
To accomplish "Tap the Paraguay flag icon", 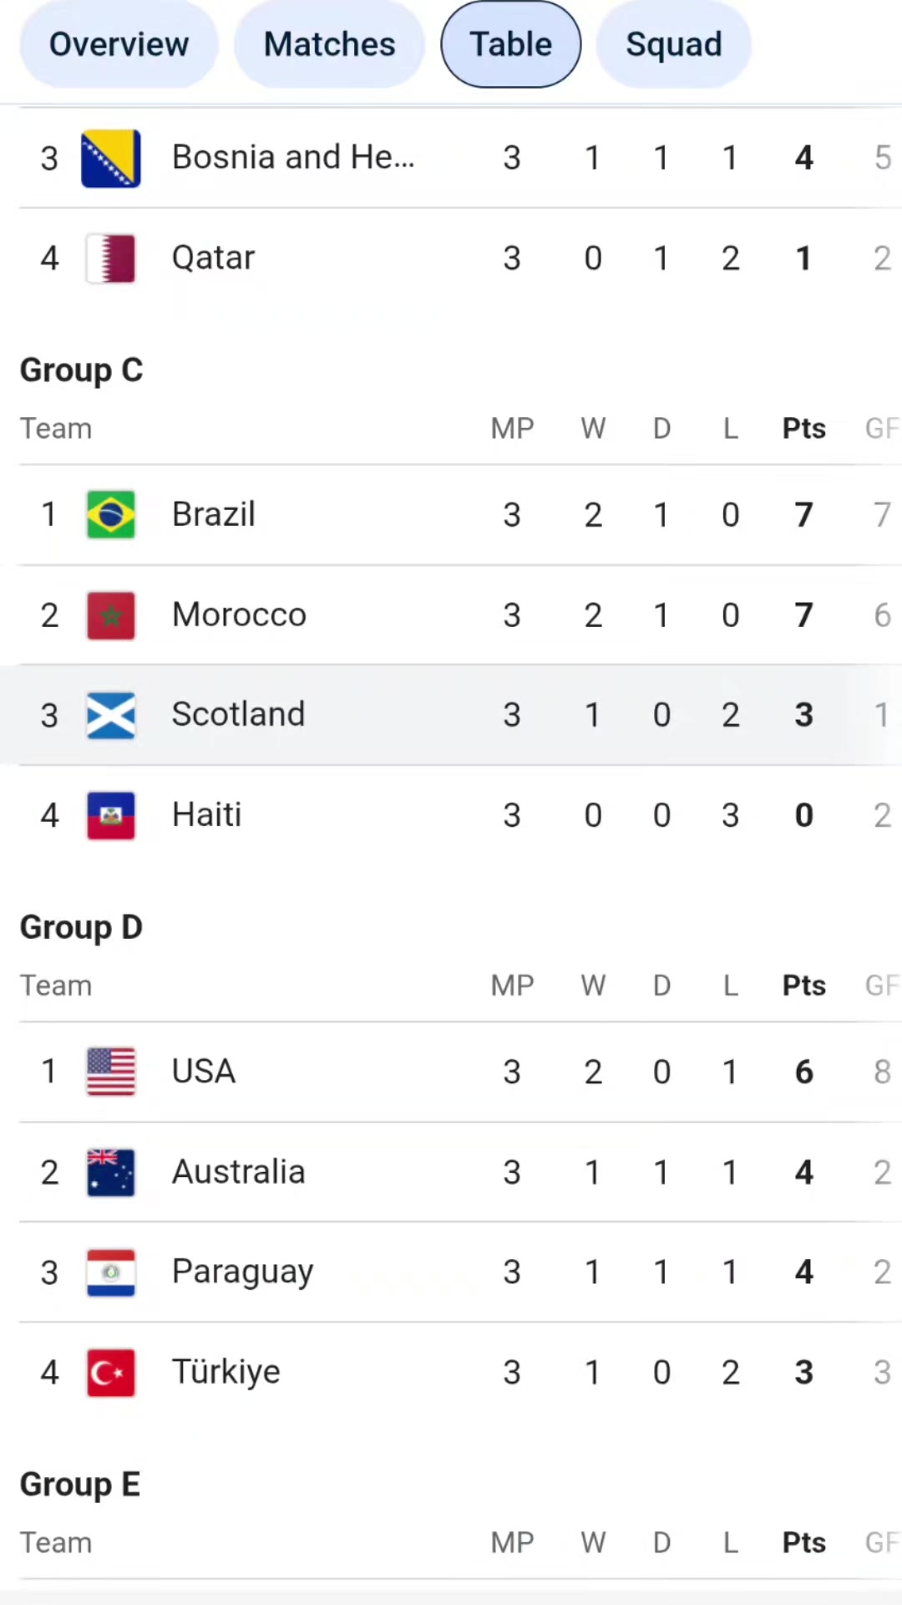I will (111, 1272).
